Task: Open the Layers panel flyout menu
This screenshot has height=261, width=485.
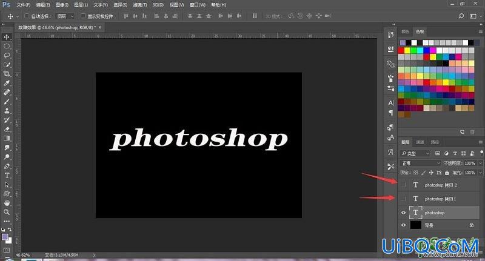Action: click(481, 142)
